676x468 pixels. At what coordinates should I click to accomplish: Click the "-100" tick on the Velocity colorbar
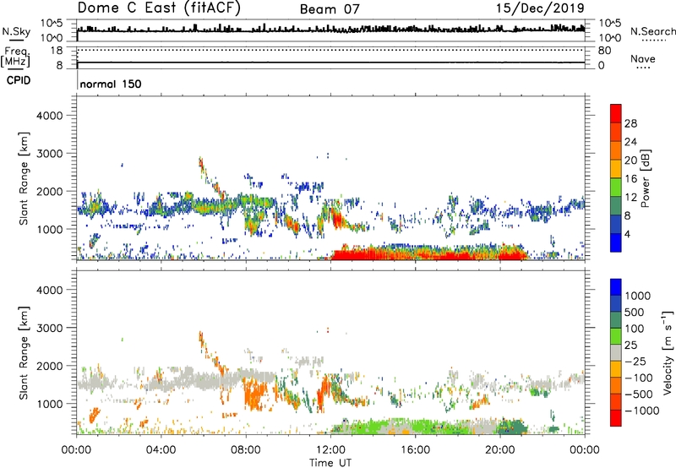coord(638,378)
